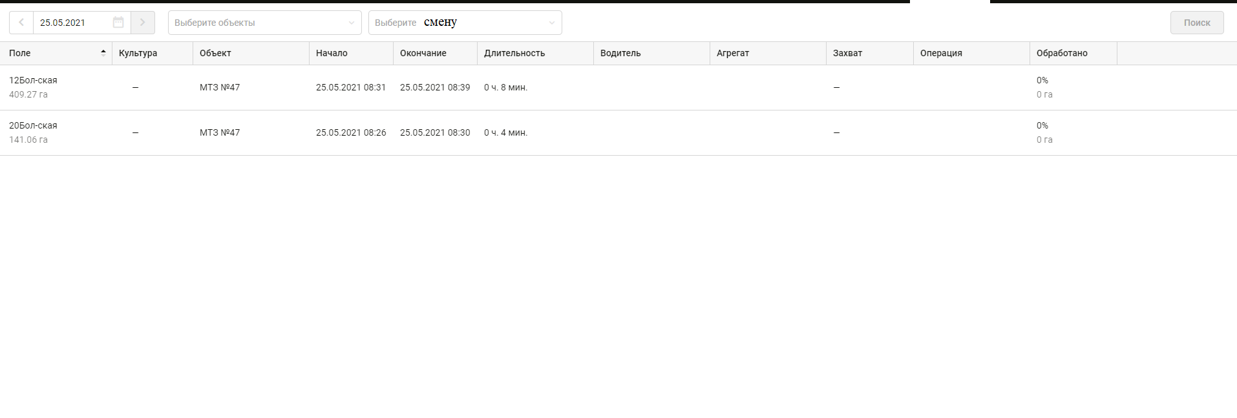
Task: Sort by the Начало column header
Action: (332, 53)
